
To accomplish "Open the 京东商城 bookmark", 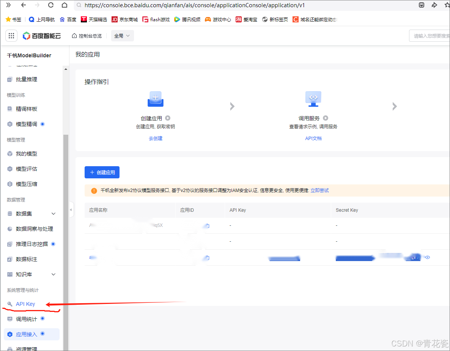I will pos(124,19).
